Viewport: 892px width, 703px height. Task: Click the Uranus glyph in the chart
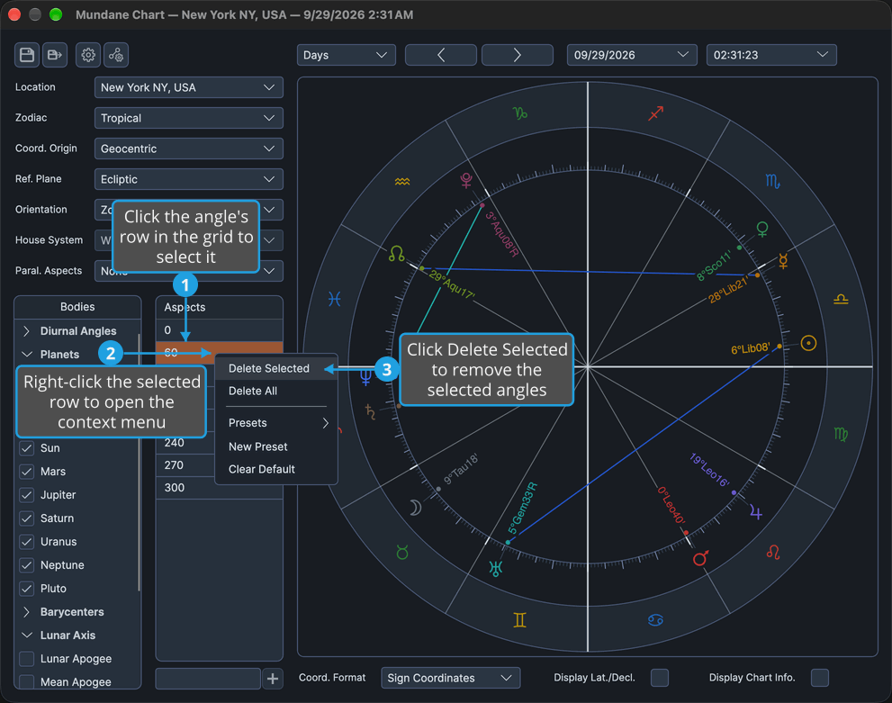pyautogui.click(x=495, y=568)
